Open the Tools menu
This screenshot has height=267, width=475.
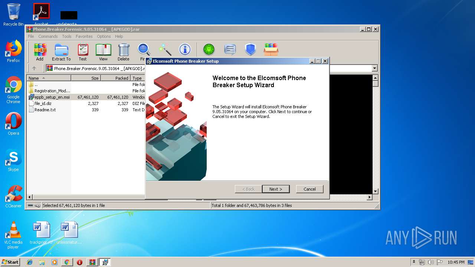pyautogui.click(x=67, y=36)
